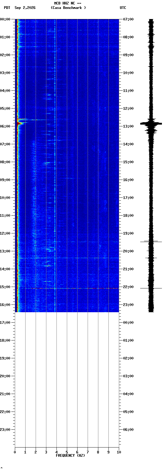
Task: Click the '8' frequency tick label
Action: (x=98, y=452)
